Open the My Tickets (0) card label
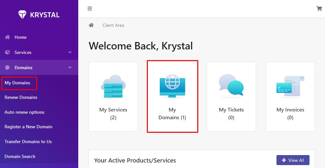The width and height of the screenshot is (325, 168). tap(231, 113)
